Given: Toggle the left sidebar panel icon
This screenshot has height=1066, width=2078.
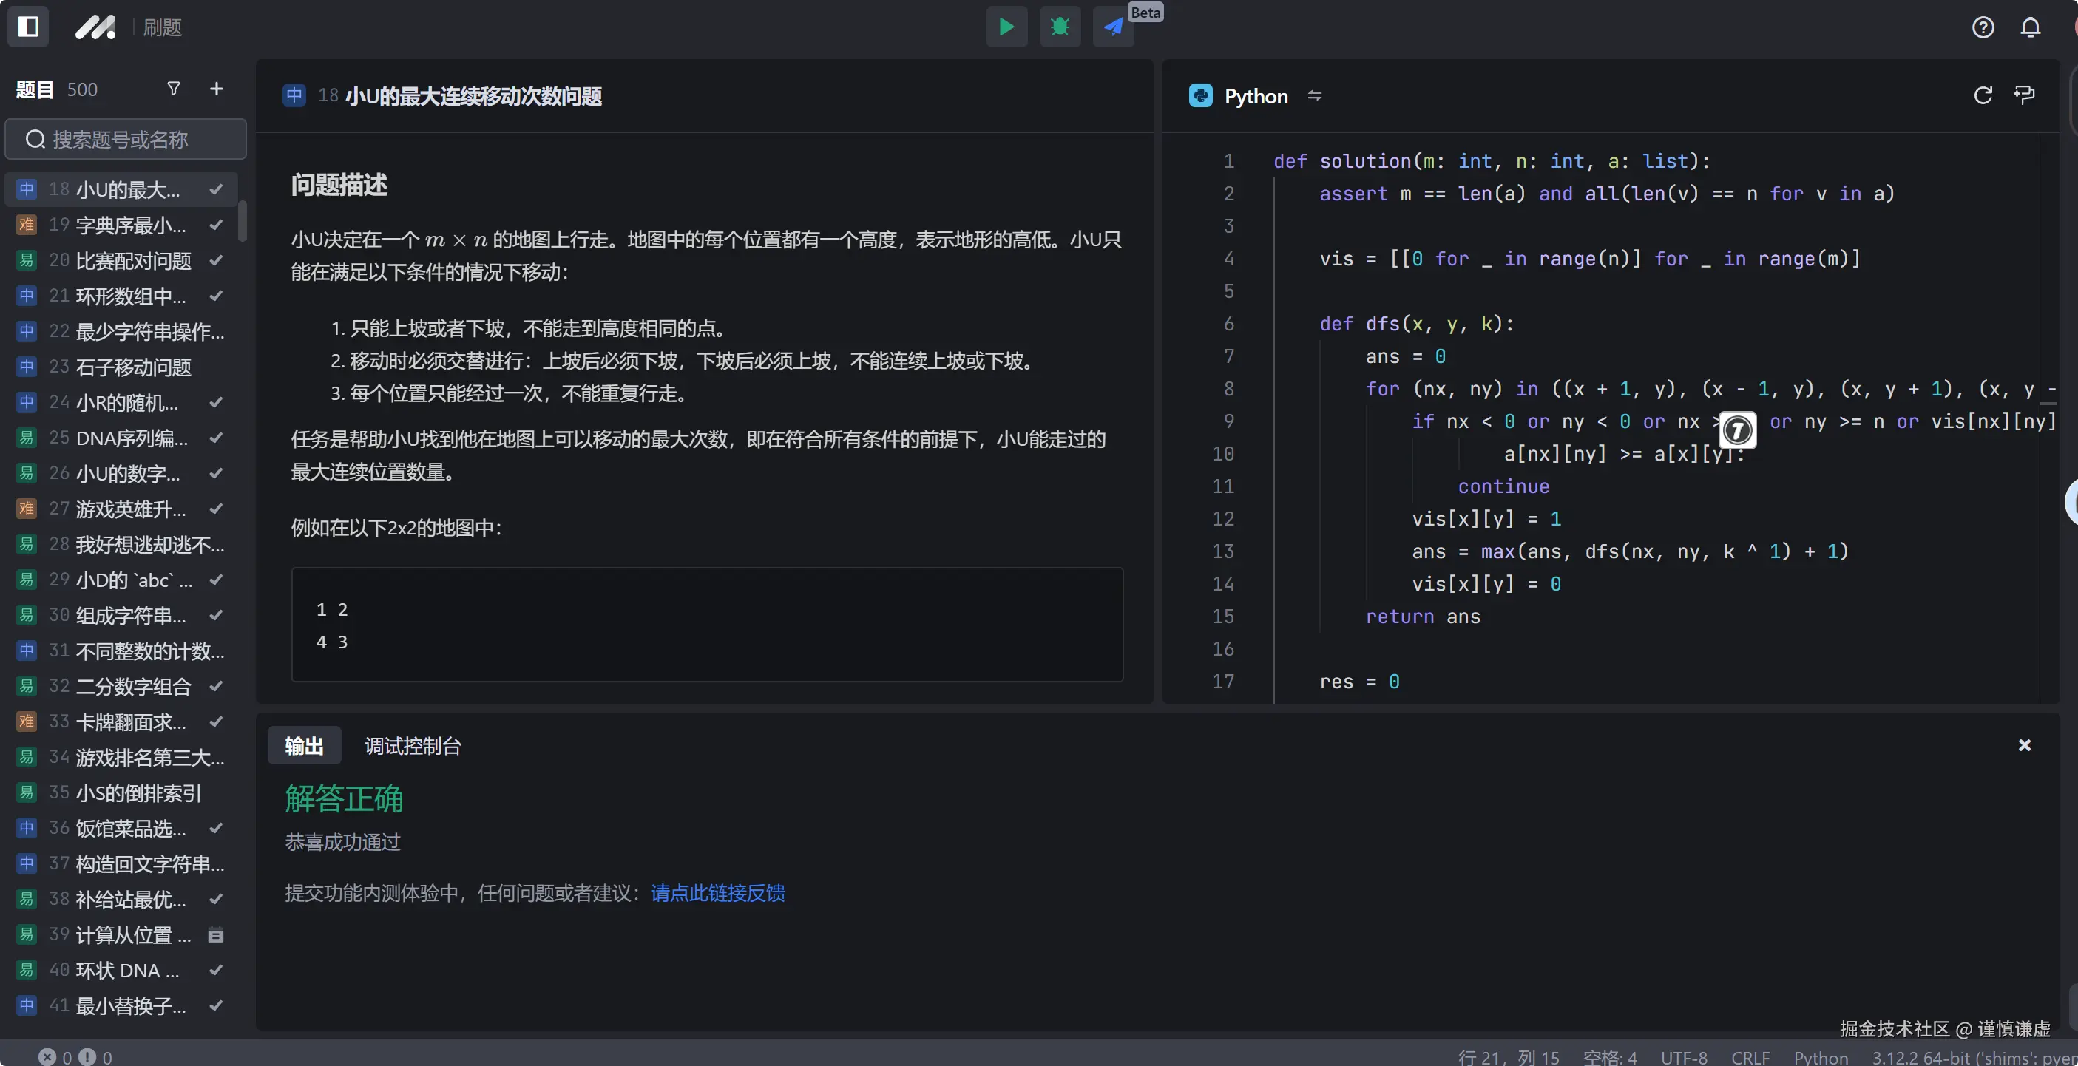Looking at the screenshot, I should 28,27.
